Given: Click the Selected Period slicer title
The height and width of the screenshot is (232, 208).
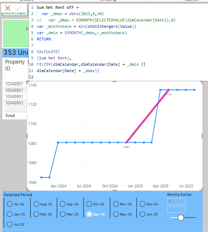Looking at the screenshot, I should click(x=18, y=195).
